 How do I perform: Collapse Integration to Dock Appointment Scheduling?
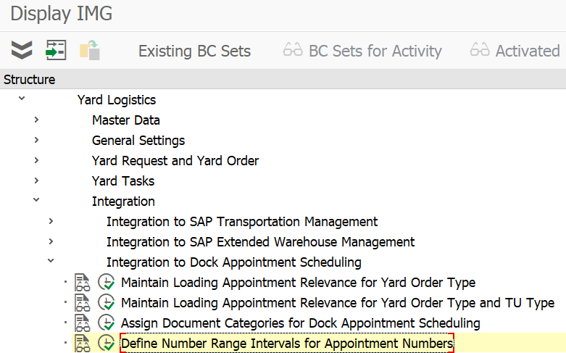(x=51, y=261)
